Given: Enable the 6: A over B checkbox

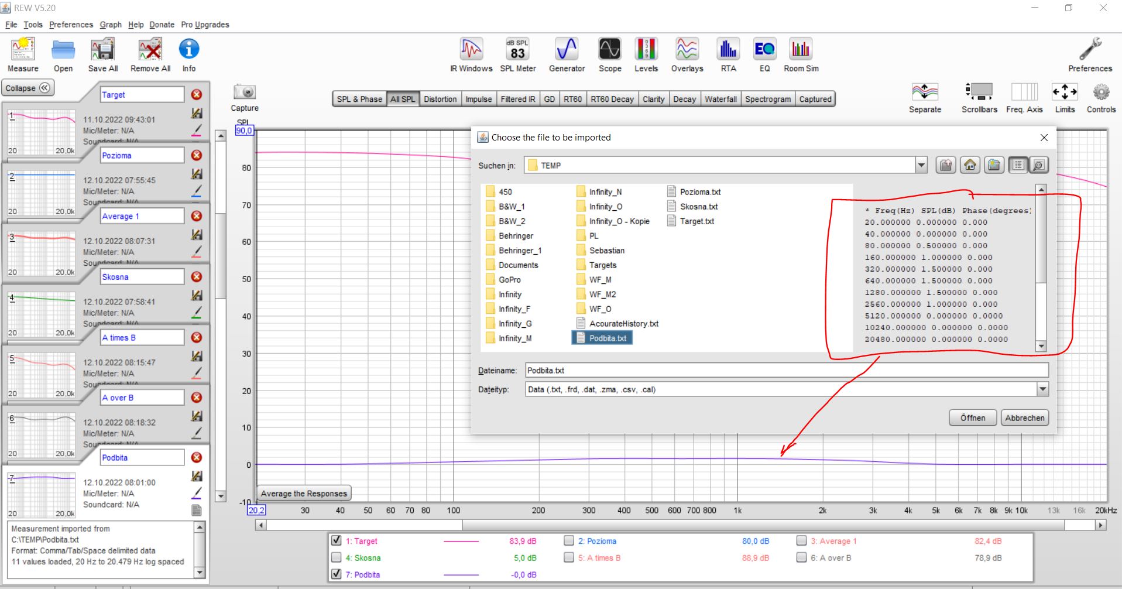Looking at the screenshot, I should tap(801, 557).
